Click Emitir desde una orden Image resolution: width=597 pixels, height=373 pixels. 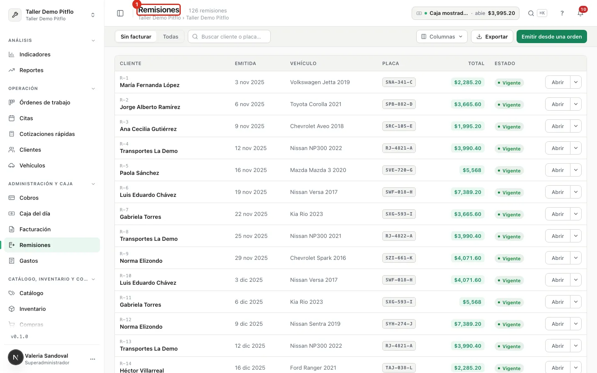pos(551,36)
